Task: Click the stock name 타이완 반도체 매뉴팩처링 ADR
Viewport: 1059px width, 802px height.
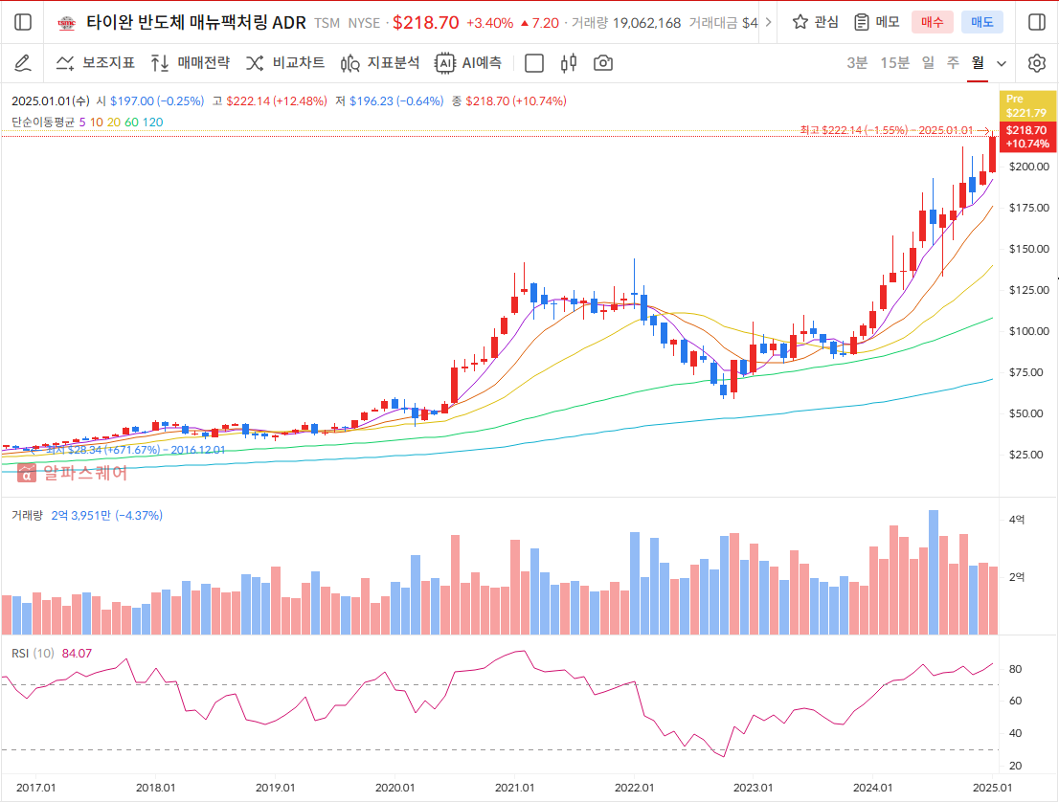Action: pyautogui.click(x=196, y=23)
